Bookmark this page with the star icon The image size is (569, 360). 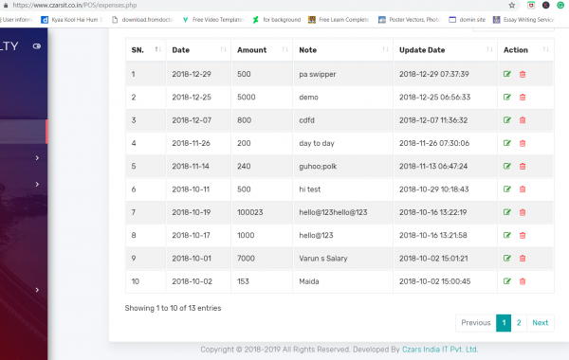click(x=512, y=5)
